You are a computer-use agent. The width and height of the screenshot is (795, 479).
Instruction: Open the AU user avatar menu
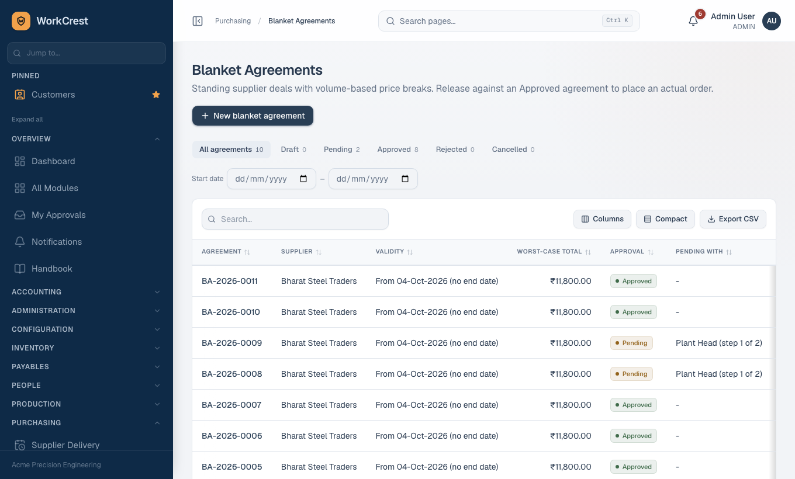tap(772, 21)
